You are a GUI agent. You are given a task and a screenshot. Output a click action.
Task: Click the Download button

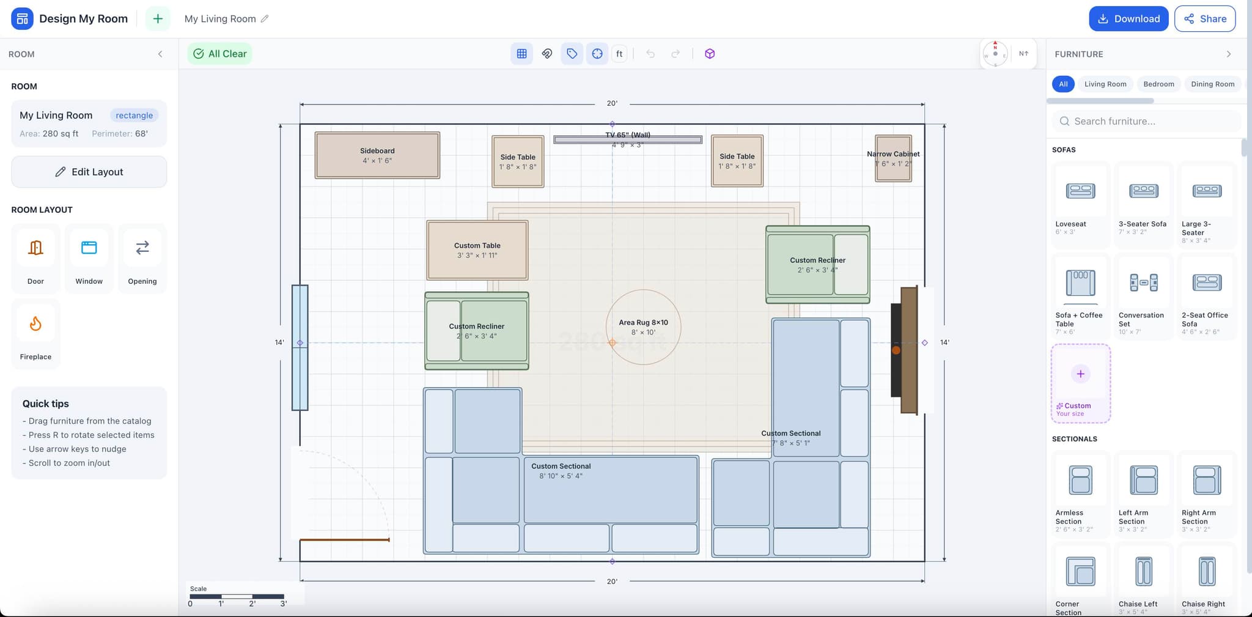coord(1128,18)
